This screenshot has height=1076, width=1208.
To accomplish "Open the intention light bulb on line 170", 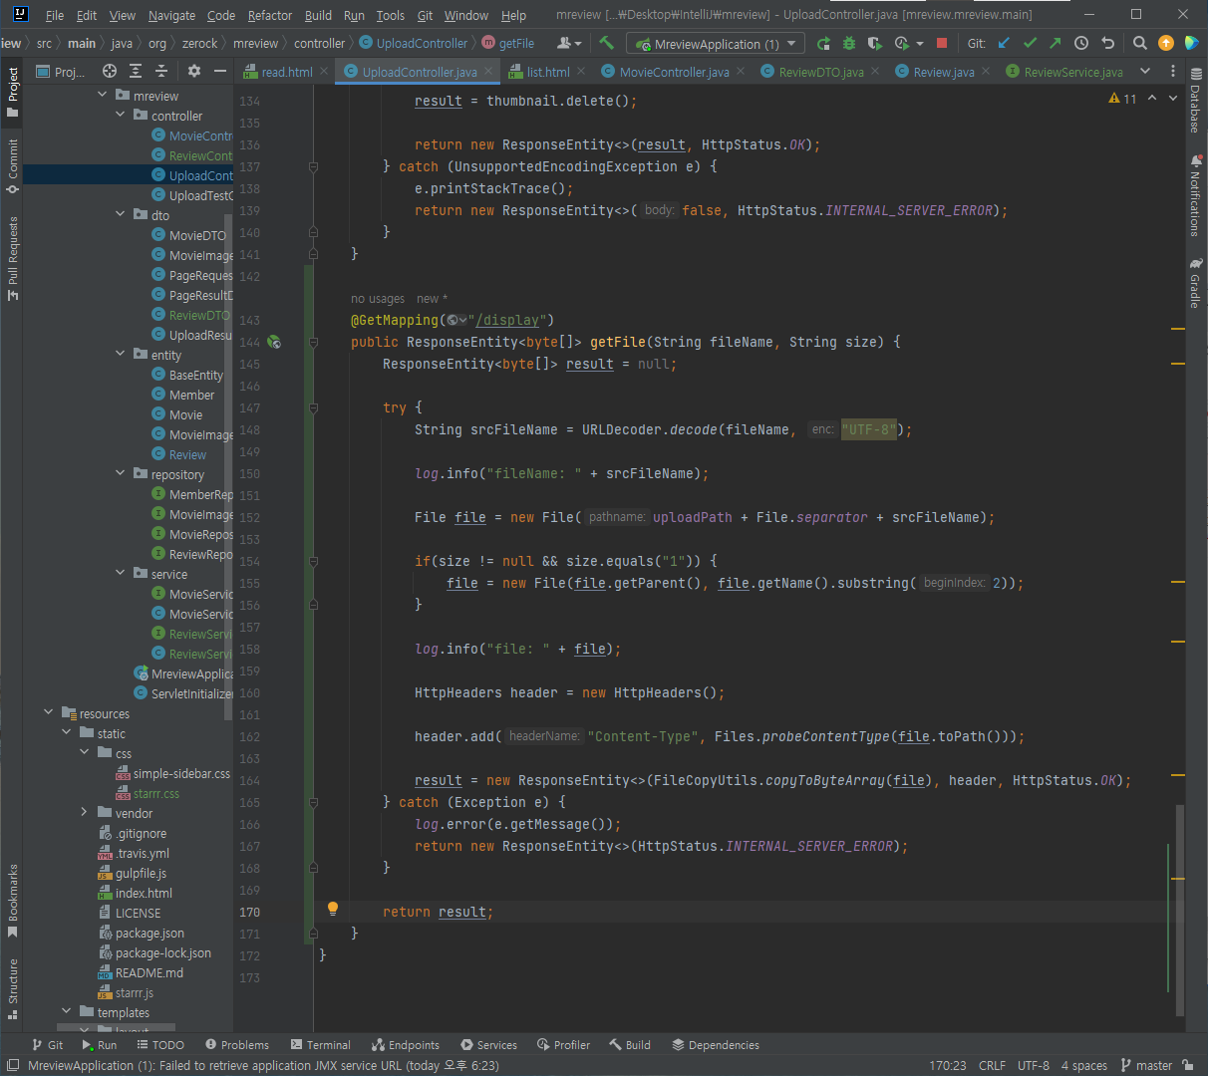I will [x=333, y=908].
